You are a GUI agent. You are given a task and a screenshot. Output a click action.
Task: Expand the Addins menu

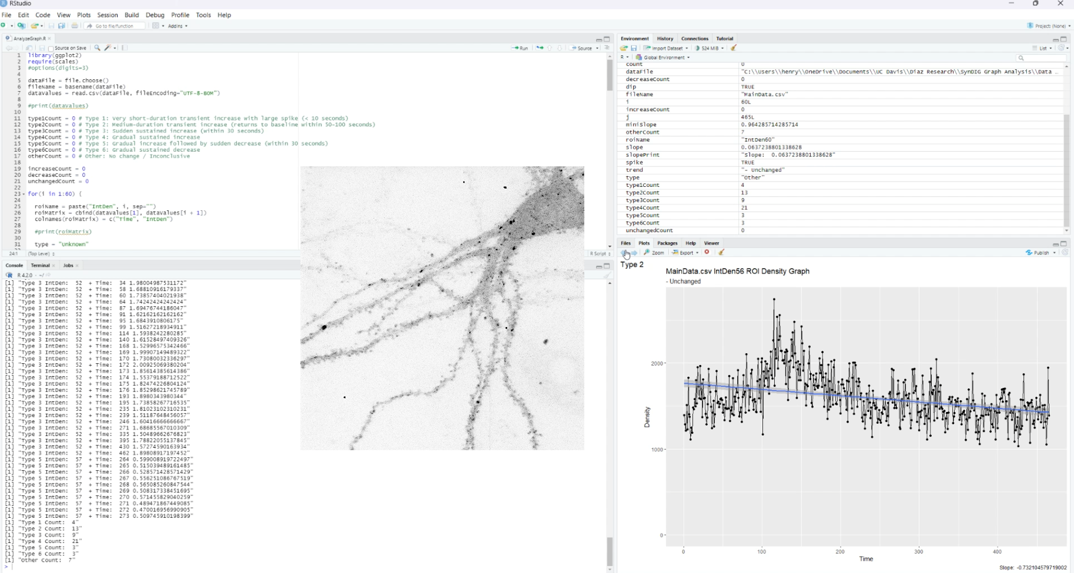pyautogui.click(x=176, y=26)
